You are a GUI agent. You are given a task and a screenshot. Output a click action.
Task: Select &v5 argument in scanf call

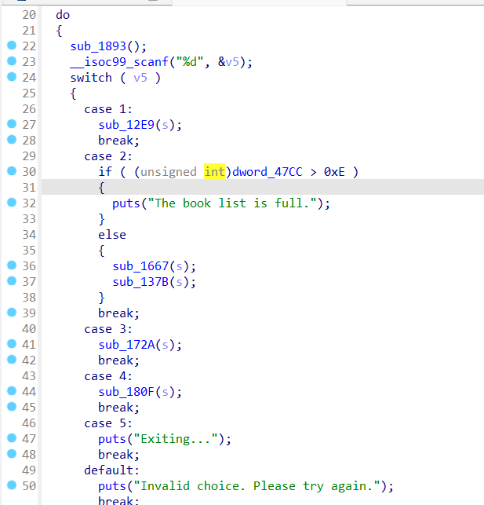(x=228, y=62)
